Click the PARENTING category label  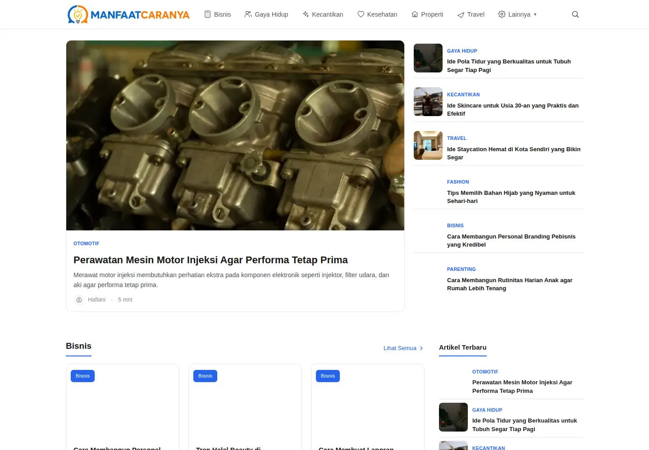click(462, 269)
